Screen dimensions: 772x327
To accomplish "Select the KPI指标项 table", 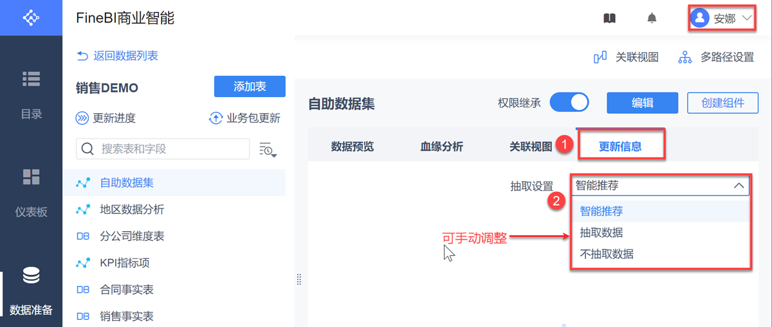I will [174, 263].
